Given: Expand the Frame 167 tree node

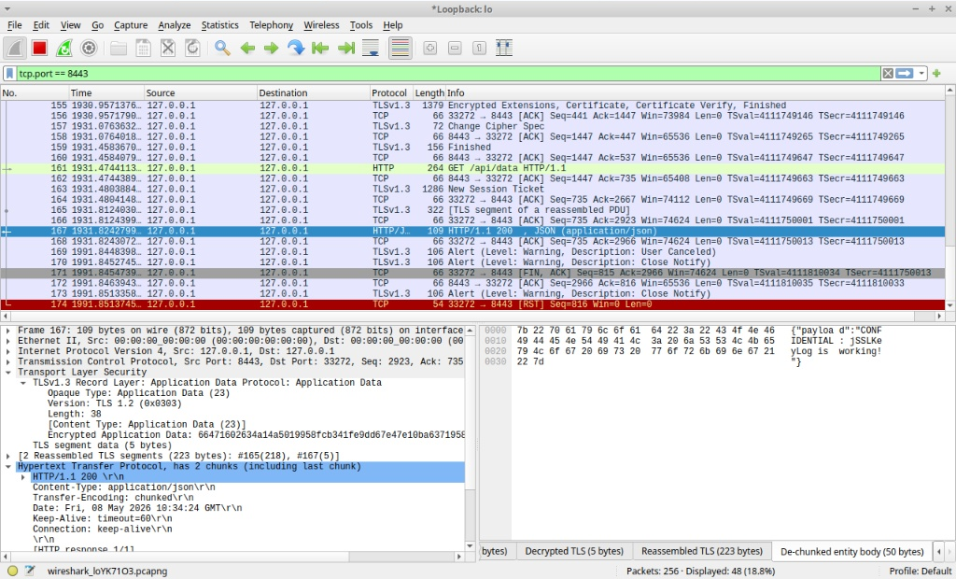Looking at the screenshot, I should [7, 331].
